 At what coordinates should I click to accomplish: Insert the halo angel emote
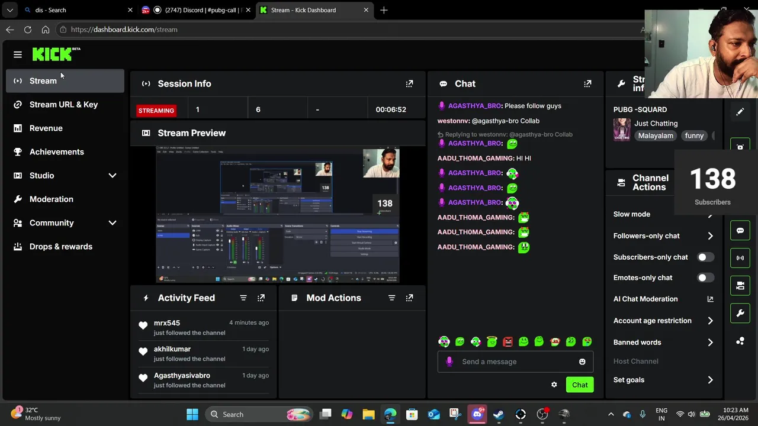point(492,341)
